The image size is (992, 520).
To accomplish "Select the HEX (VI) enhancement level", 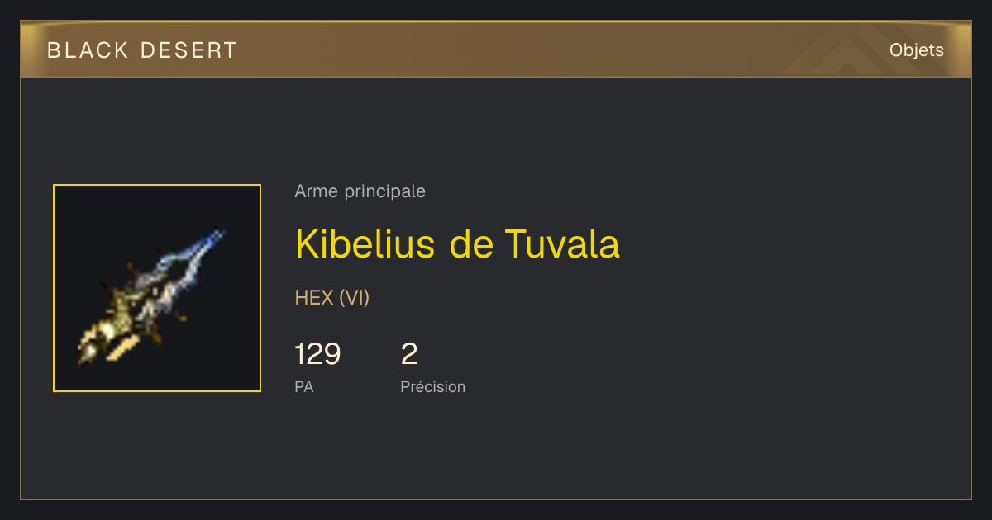I will click(x=332, y=298).
